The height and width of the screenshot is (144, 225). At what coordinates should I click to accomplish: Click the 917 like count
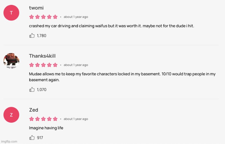point(40,138)
